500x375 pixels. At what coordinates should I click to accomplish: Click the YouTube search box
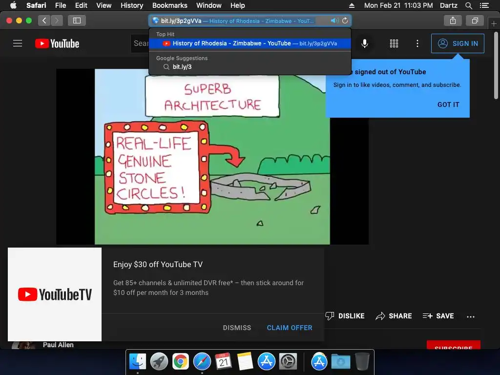(x=140, y=43)
